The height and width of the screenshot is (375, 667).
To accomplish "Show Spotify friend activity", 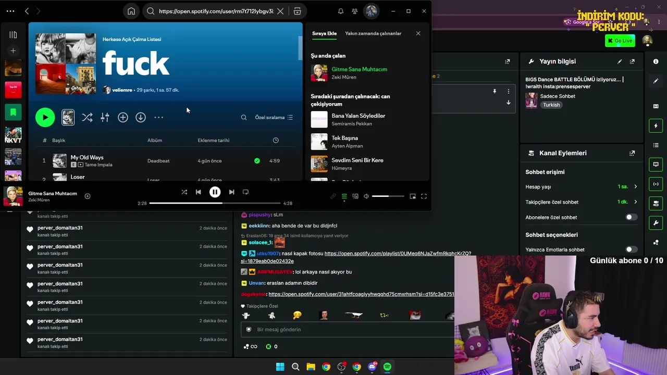I will click(x=355, y=11).
